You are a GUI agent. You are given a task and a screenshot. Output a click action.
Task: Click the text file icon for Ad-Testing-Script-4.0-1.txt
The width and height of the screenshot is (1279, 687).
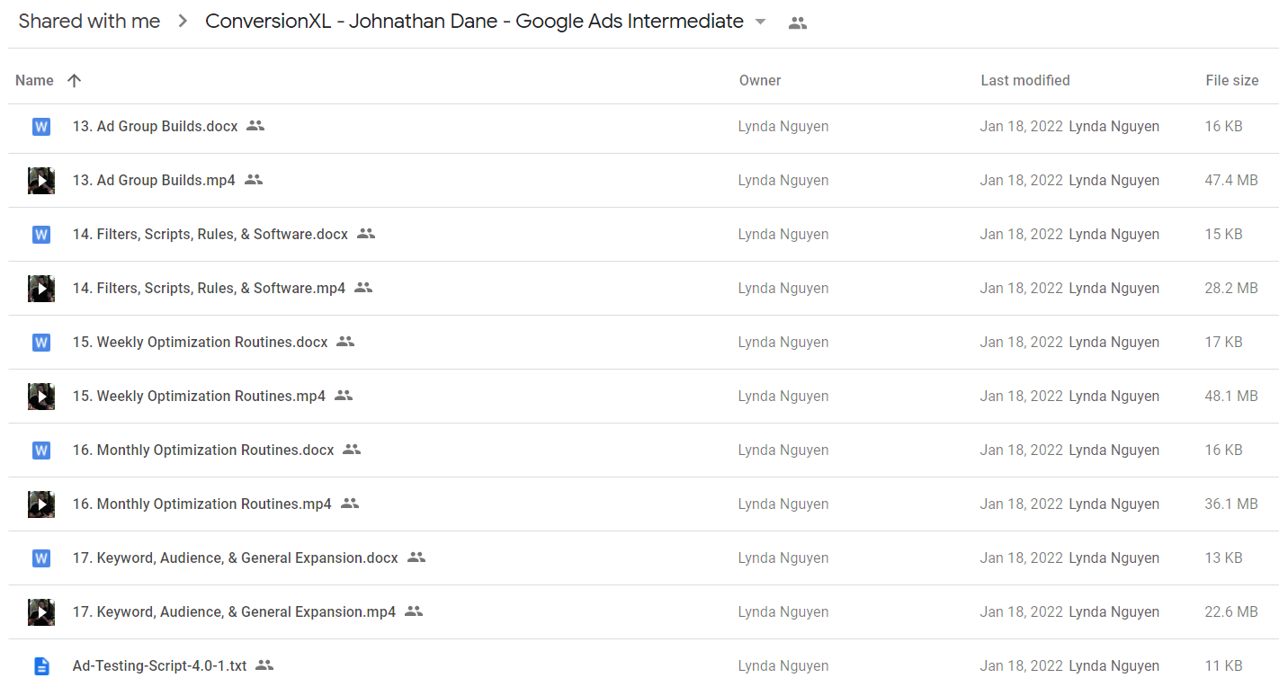(41, 666)
